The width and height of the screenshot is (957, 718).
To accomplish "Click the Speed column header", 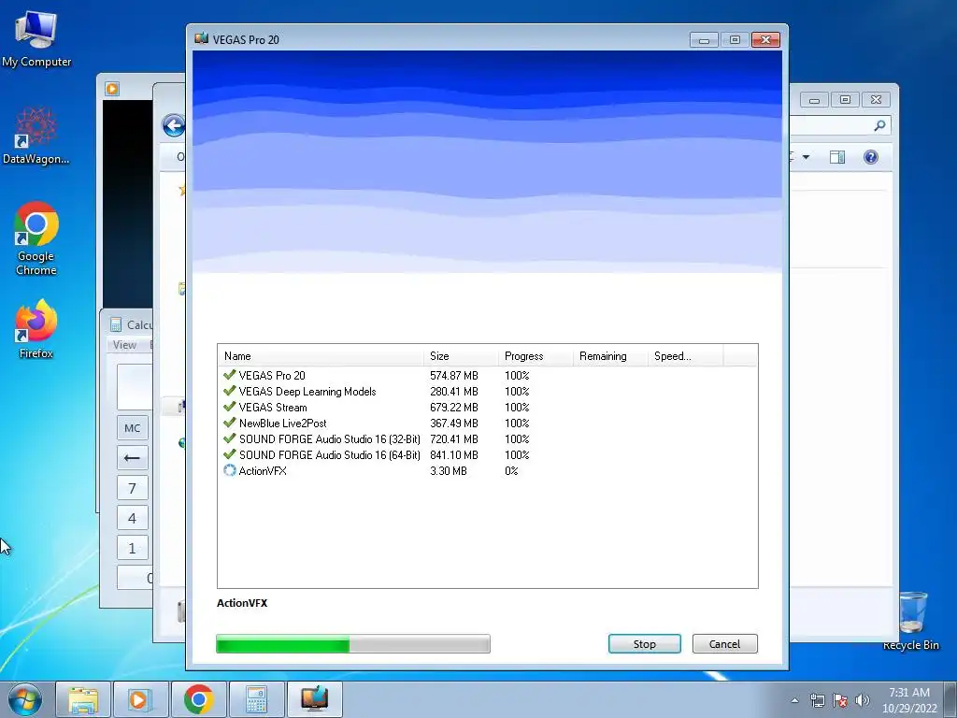I will tap(685, 356).
